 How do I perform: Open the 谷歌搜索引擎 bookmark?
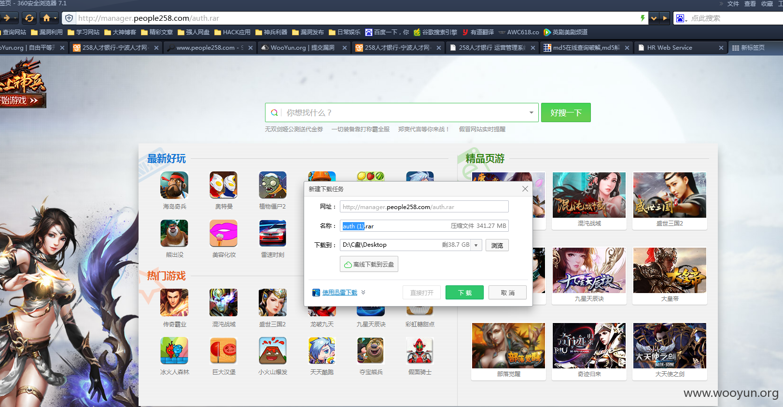[x=435, y=32]
